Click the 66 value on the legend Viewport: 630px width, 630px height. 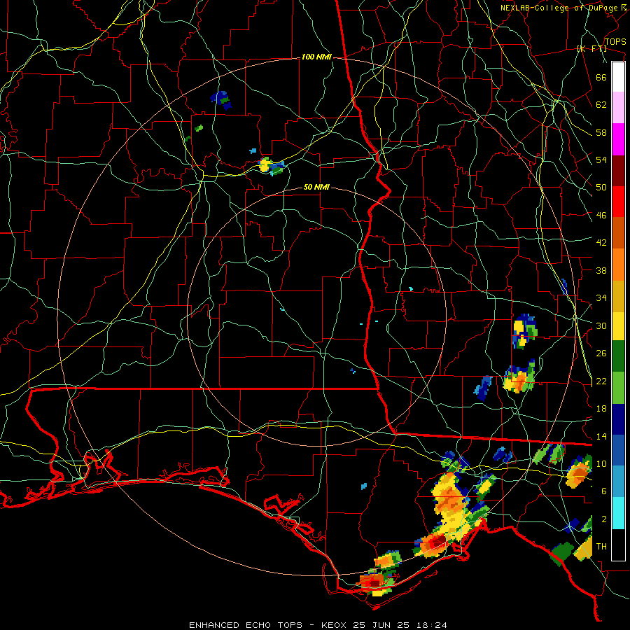pos(601,77)
